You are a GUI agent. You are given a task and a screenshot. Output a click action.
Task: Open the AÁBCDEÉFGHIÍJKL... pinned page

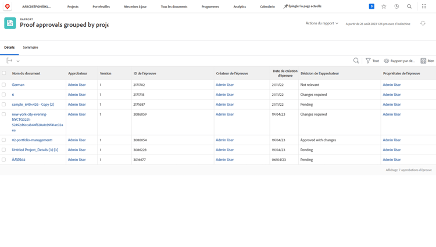tap(37, 6)
